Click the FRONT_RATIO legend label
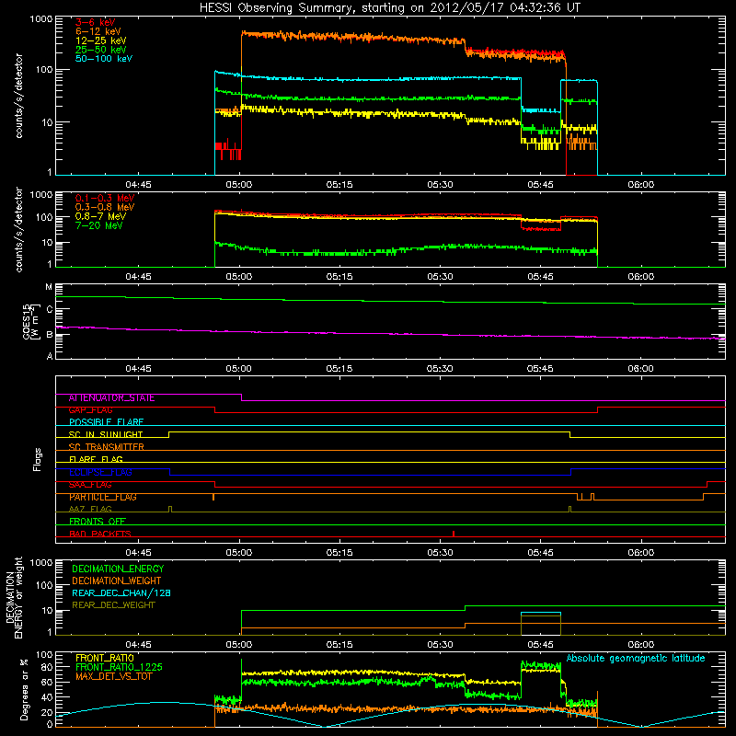 [x=105, y=658]
